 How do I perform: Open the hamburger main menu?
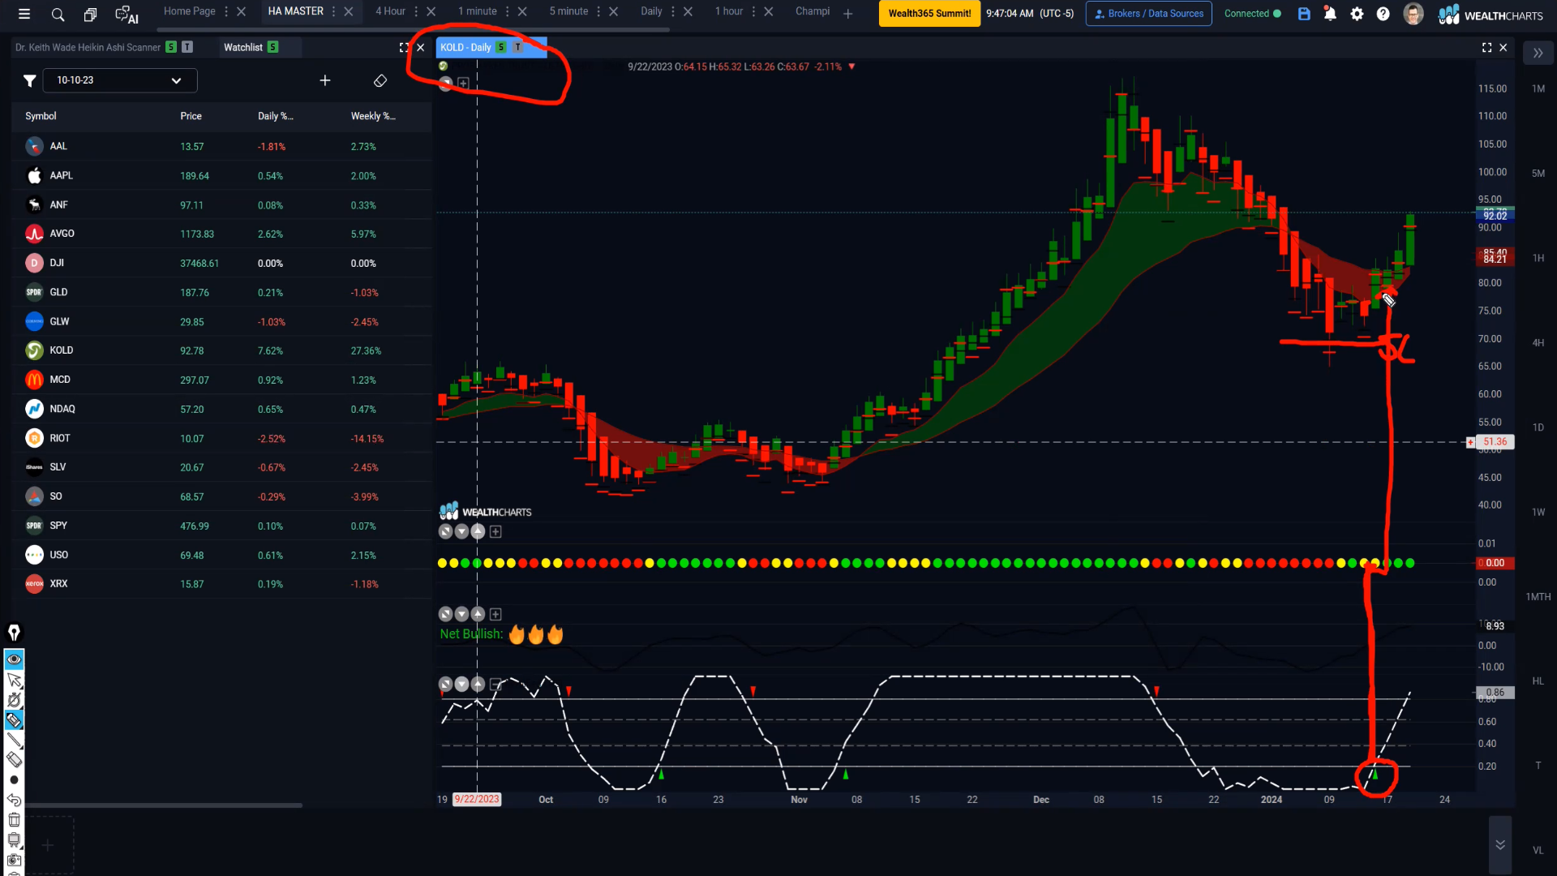pyautogui.click(x=24, y=14)
